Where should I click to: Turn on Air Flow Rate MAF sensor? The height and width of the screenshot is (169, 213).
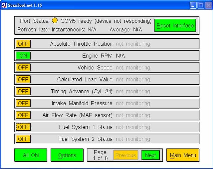click(x=23, y=115)
